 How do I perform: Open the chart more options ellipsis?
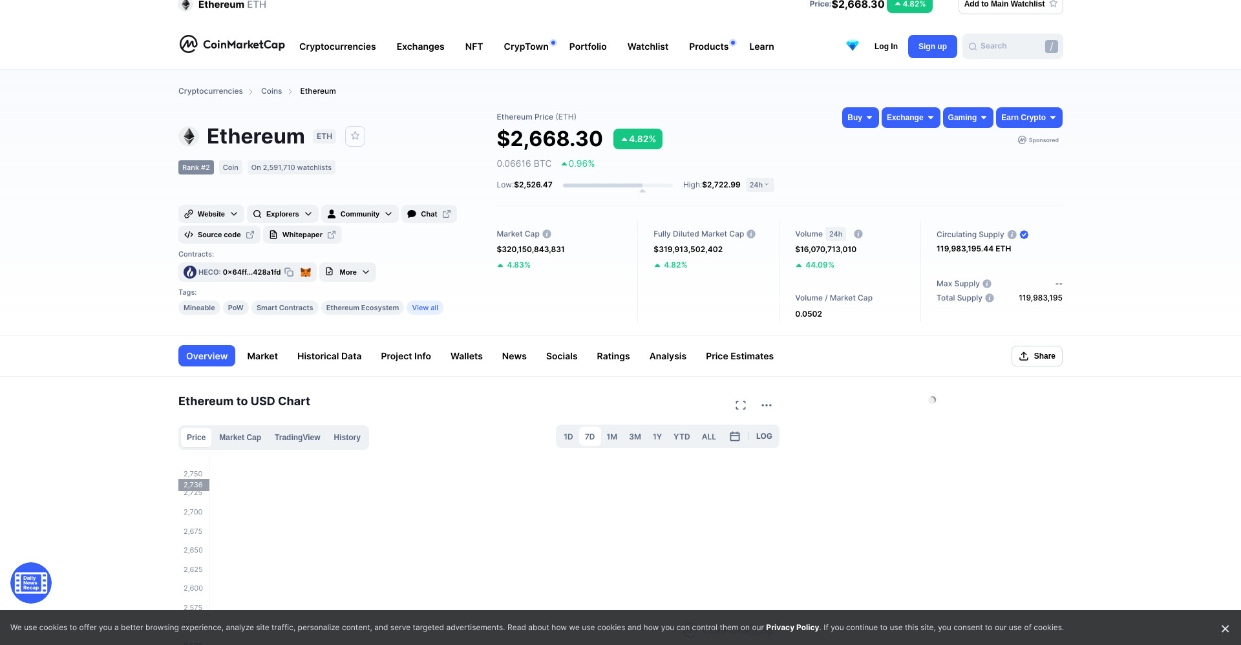pos(767,405)
